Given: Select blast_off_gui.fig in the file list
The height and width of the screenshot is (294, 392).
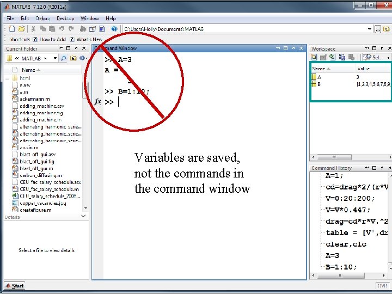Looking at the screenshot, I should [33, 162].
